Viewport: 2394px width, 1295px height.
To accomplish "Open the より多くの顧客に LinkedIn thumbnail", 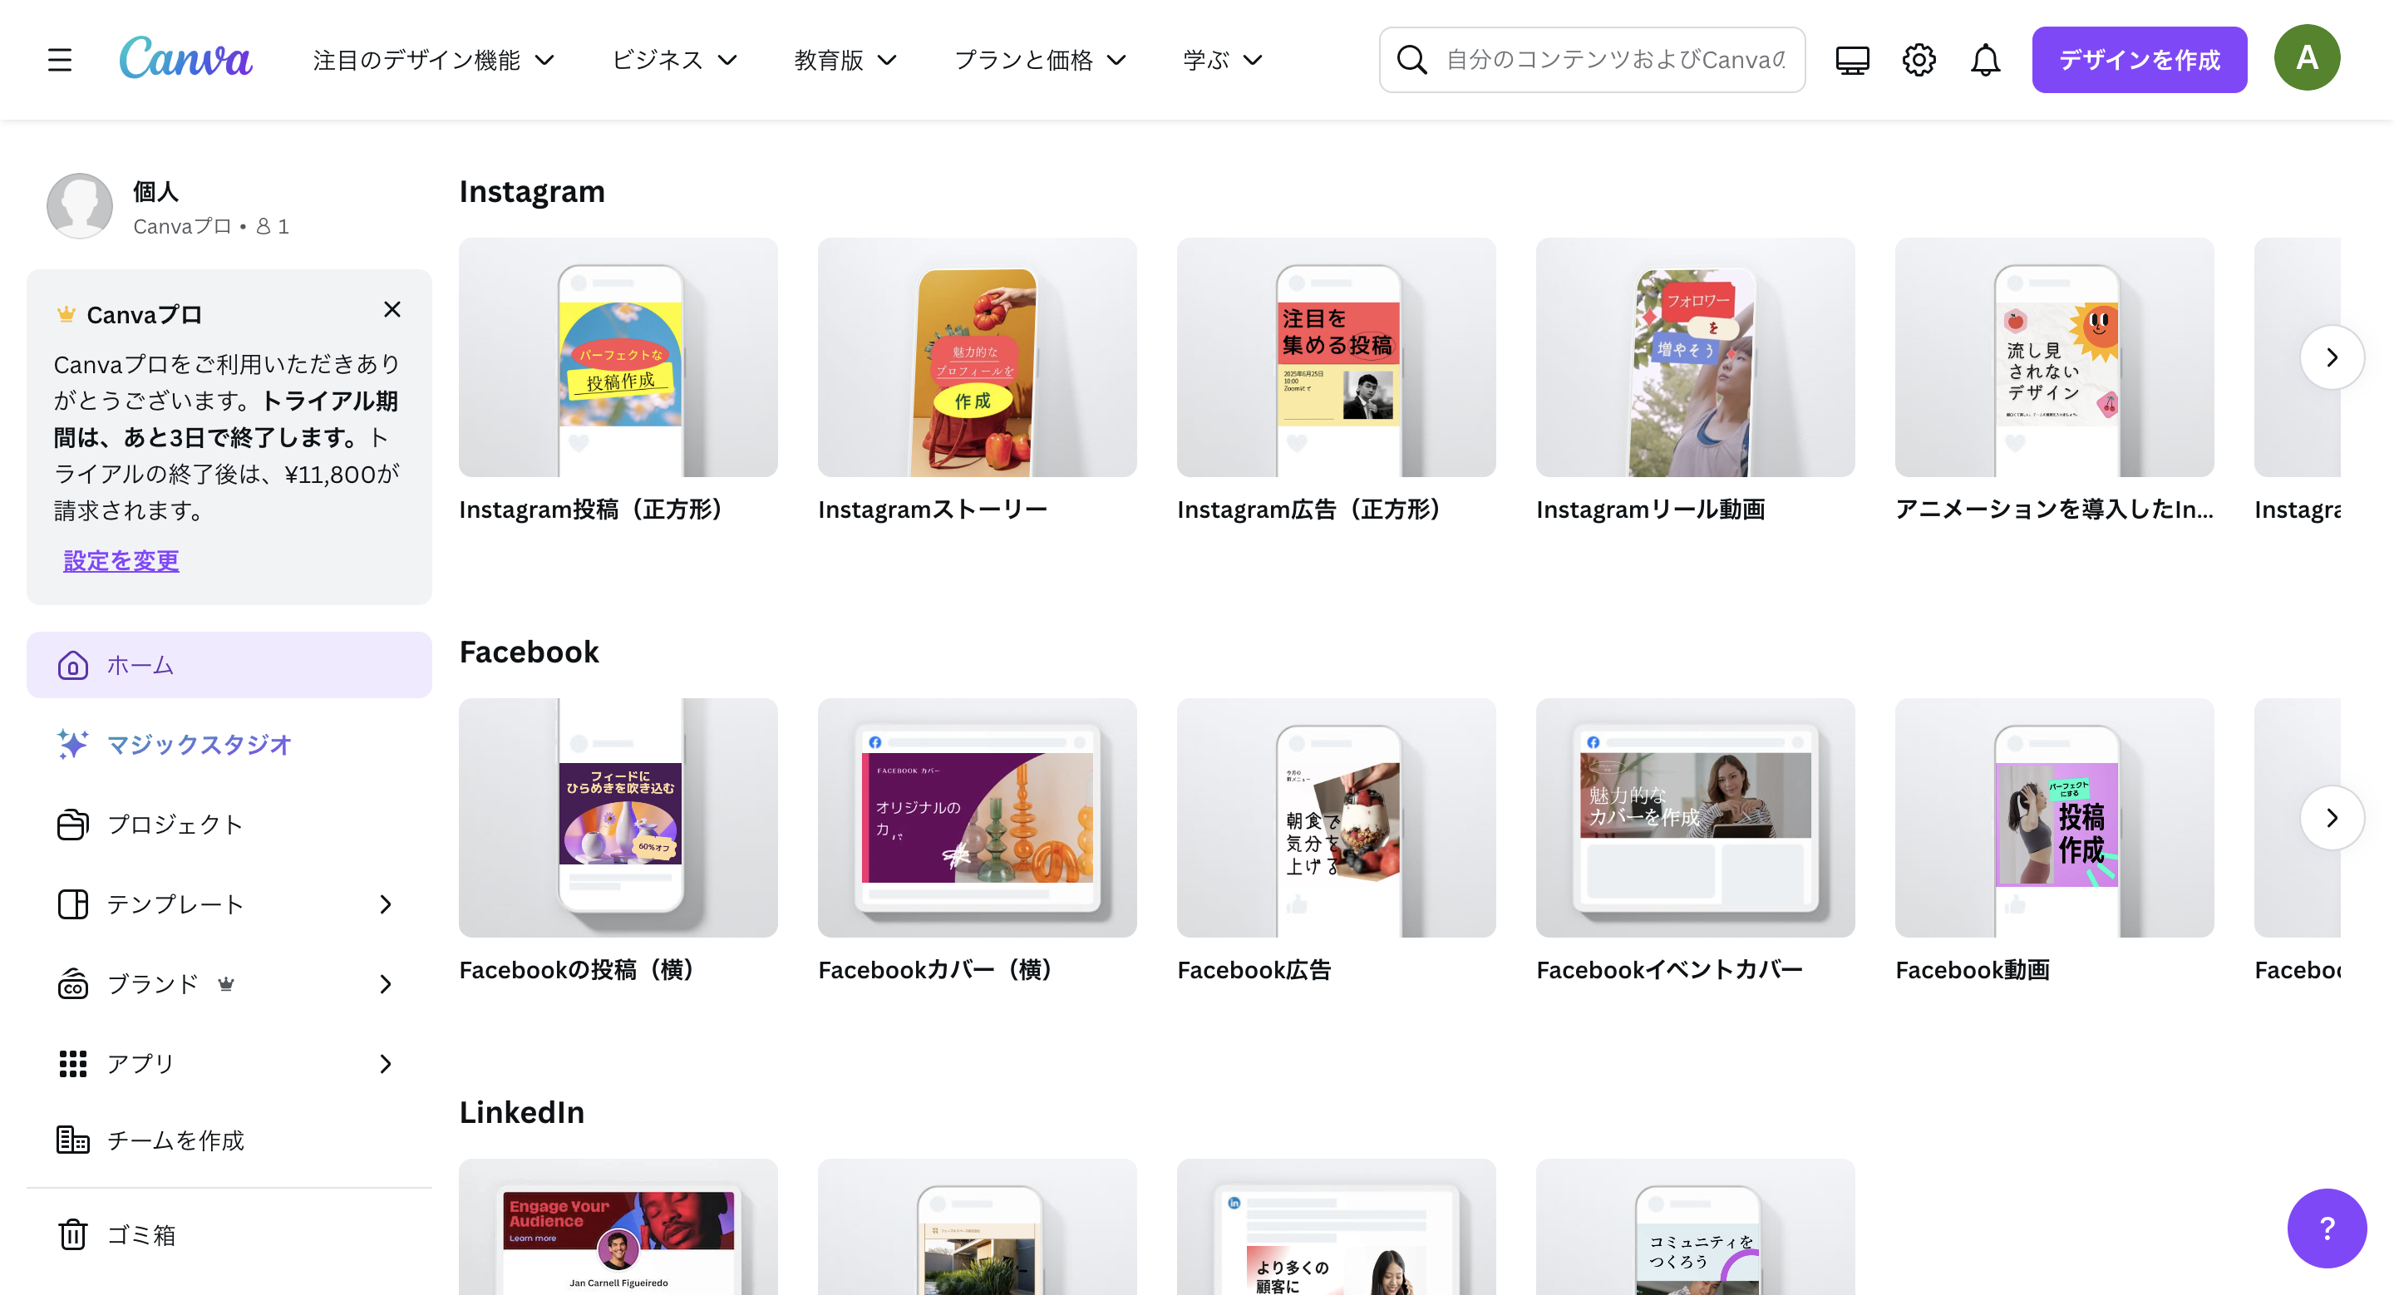I will 1336,1227.
